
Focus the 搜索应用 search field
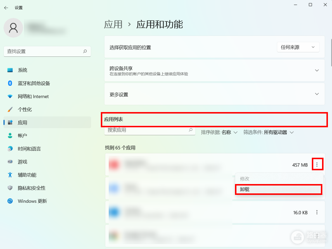(x=150, y=130)
